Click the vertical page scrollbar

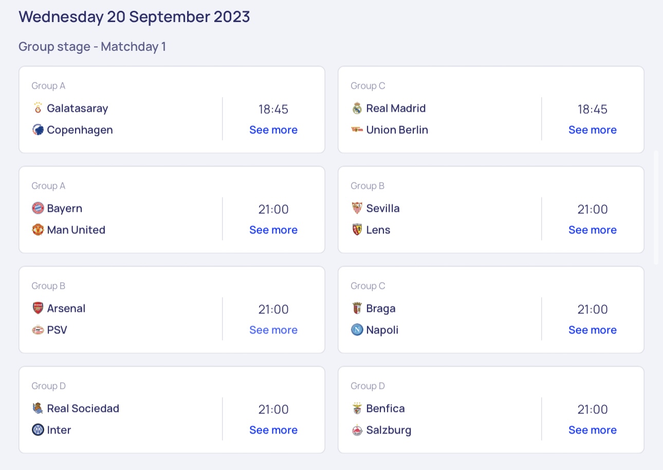(656, 207)
